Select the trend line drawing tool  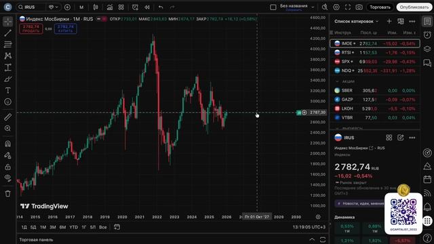click(x=7, y=33)
